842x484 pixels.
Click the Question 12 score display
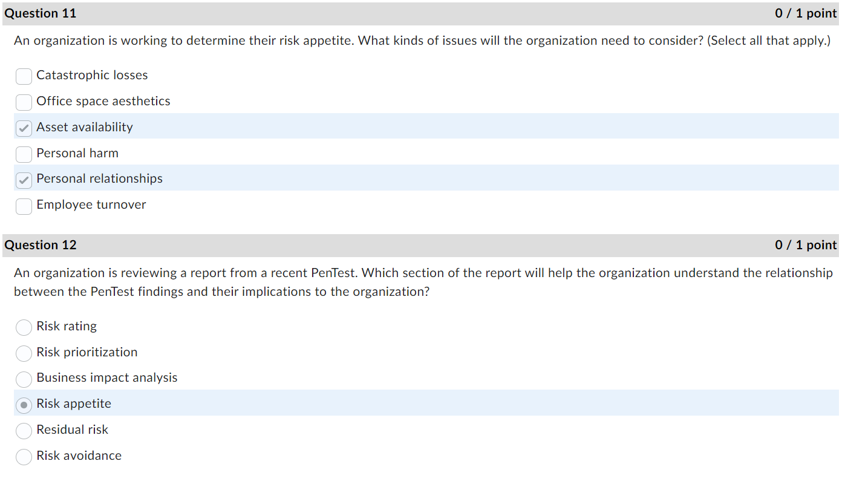pyautogui.click(x=805, y=245)
